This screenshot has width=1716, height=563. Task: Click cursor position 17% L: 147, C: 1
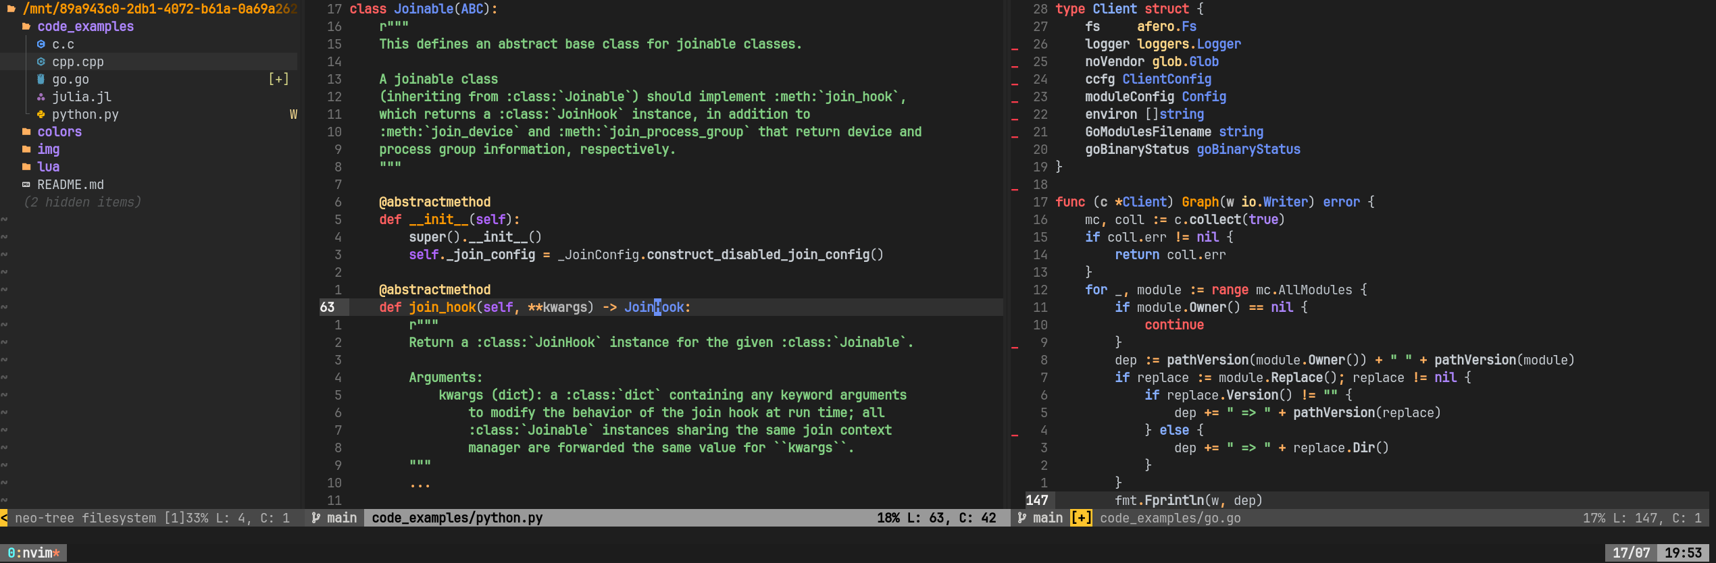coord(1642,518)
